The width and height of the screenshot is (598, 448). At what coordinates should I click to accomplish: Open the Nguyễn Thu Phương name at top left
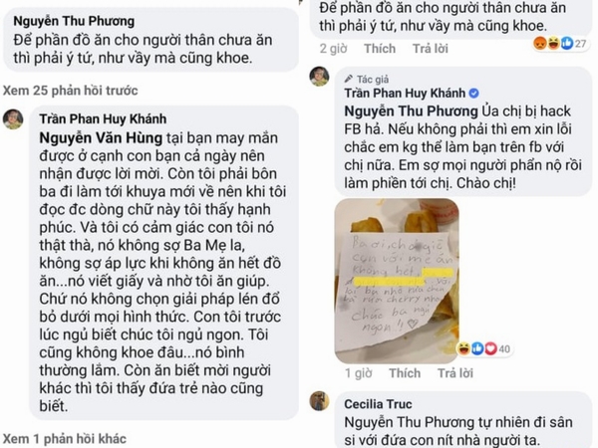(x=74, y=21)
